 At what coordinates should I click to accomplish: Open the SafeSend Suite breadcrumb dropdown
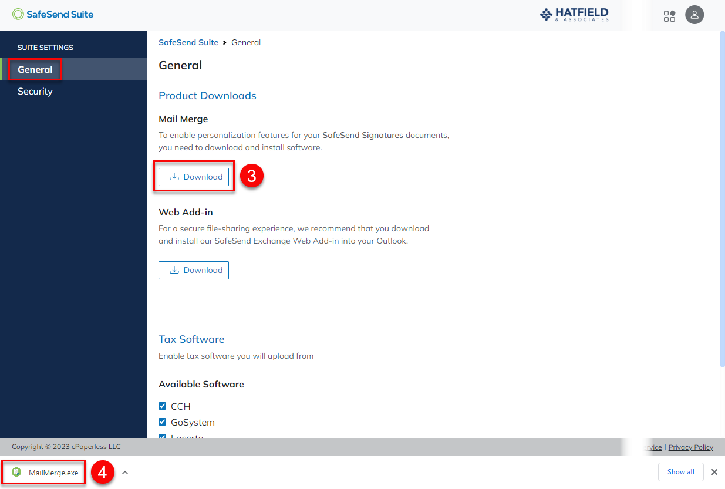[x=188, y=42]
